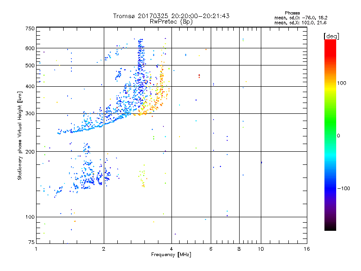Click the colorbar tick label '0'
The height and width of the screenshot is (271, 361).
(x=338, y=136)
